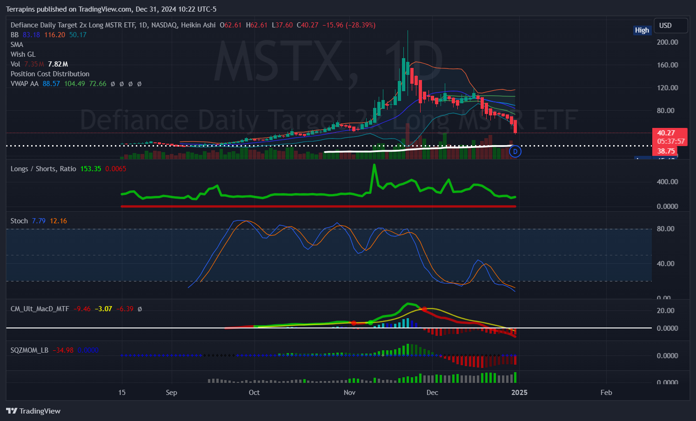Select the Stoch indicator legend
The height and width of the screenshot is (421, 696).
pyautogui.click(x=20, y=221)
